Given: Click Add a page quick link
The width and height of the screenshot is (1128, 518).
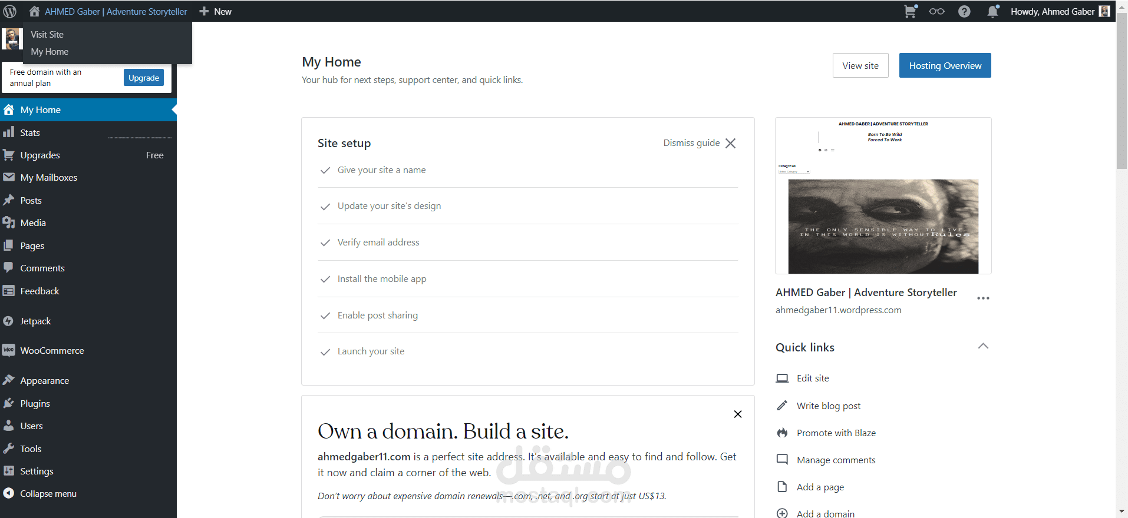Looking at the screenshot, I should point(820,487).
